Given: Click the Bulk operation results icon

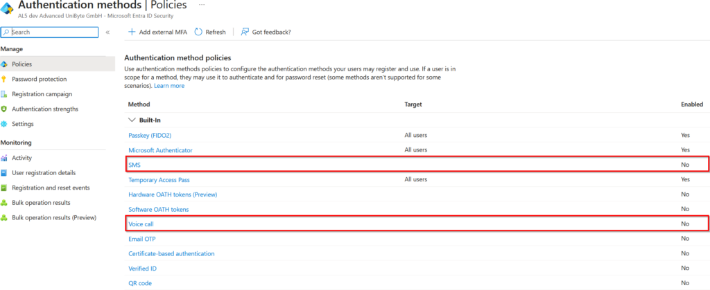Looking at the screenshot, I should [x=5, y=203].
